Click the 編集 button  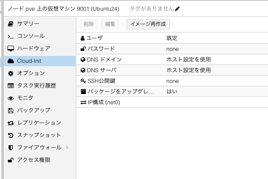pyautogui.click(x=110, y=24)
